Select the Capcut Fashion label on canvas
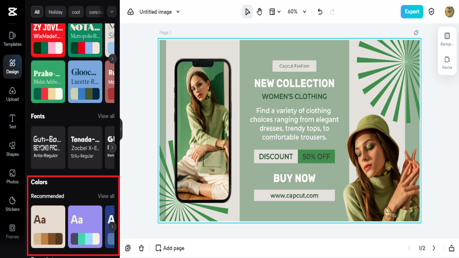This screenshot has width=459, height=258. point(294,66)
